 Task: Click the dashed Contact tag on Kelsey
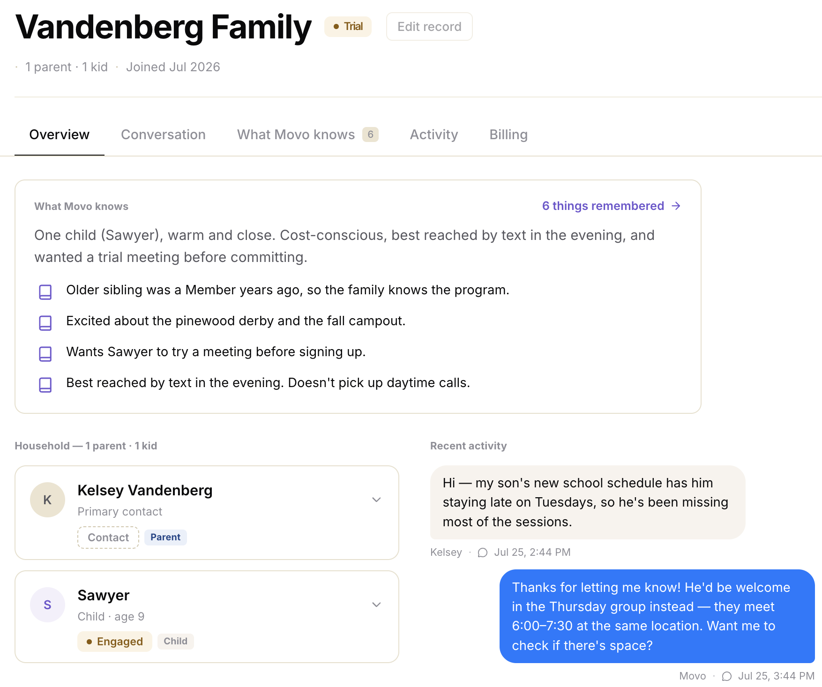[x=108, y=538]
